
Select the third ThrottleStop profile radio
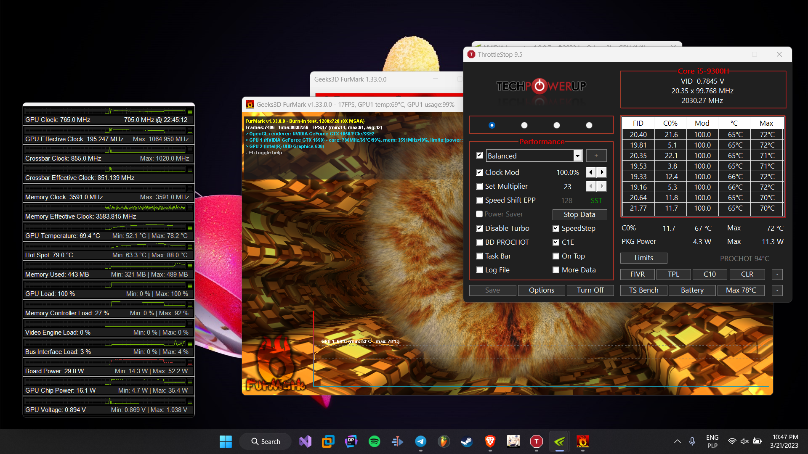pyautogui.click(x=557, y=125)
